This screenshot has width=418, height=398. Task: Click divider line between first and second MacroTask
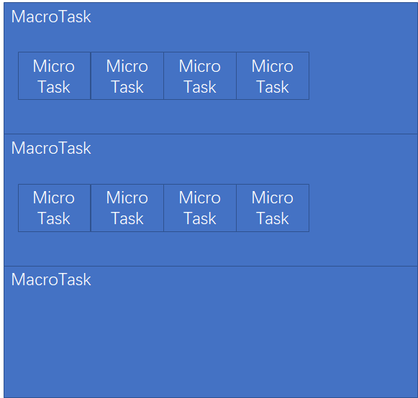211,134
